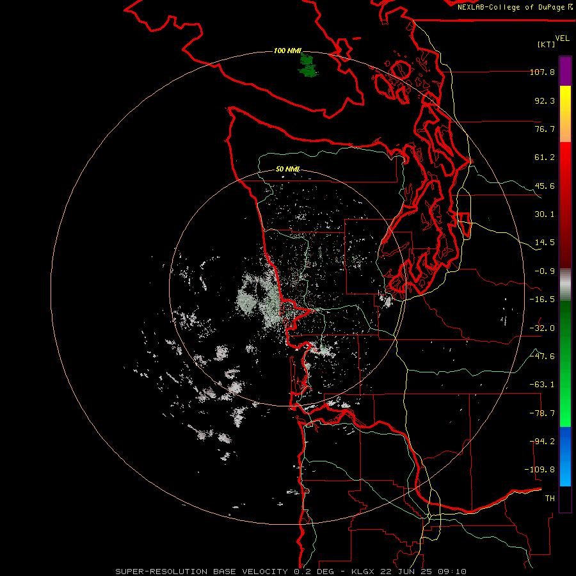576x576 pixels.
Task: Click the -47.6 velocity scale value
Action: 542,356
